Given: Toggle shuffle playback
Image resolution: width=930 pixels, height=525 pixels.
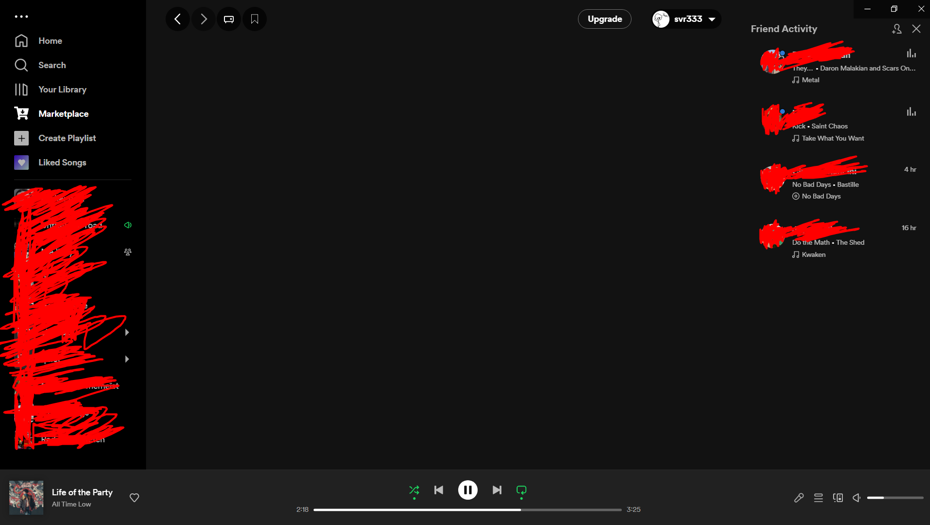Looking at the screenshot, I should 413,490.
